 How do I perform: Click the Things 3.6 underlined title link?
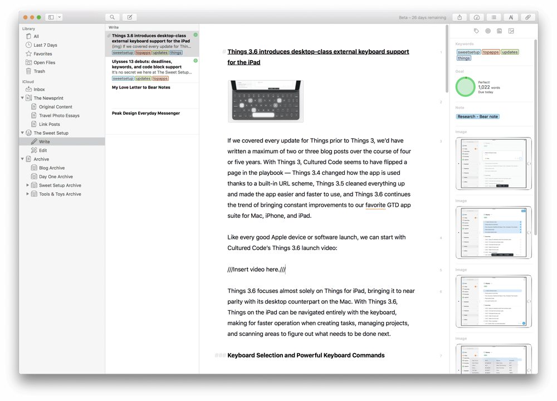[x=318, y=57]
